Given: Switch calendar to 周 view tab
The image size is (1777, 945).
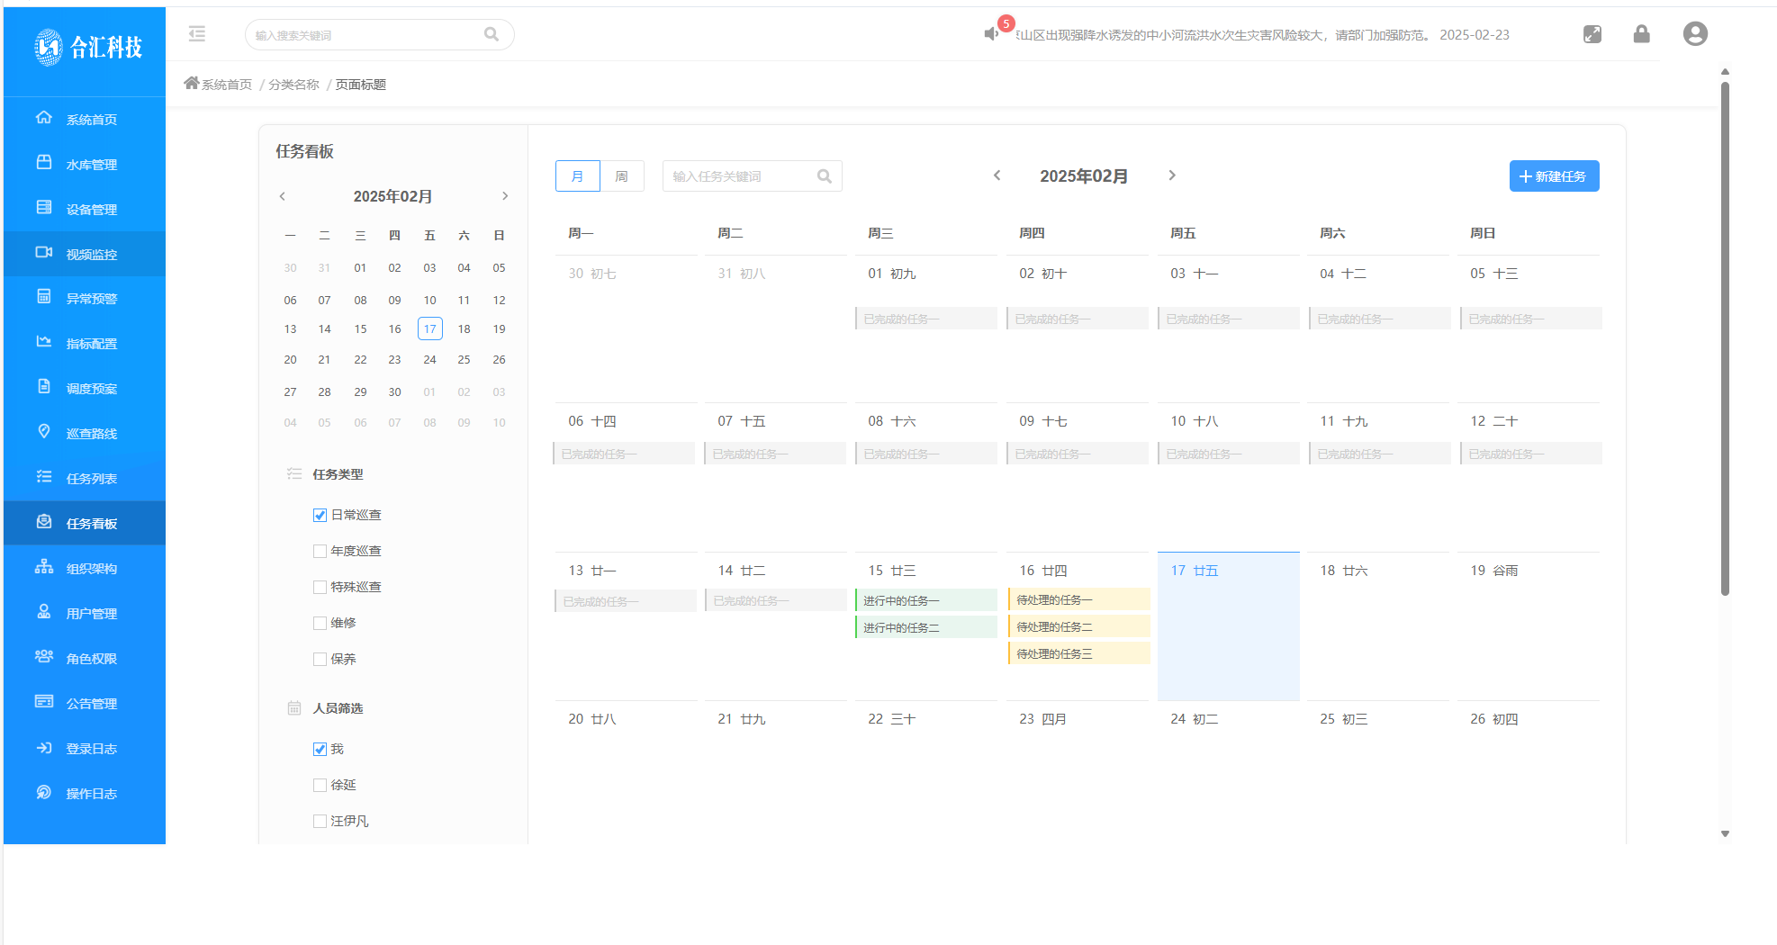Looking at the screenshot, I should (621, 176).
